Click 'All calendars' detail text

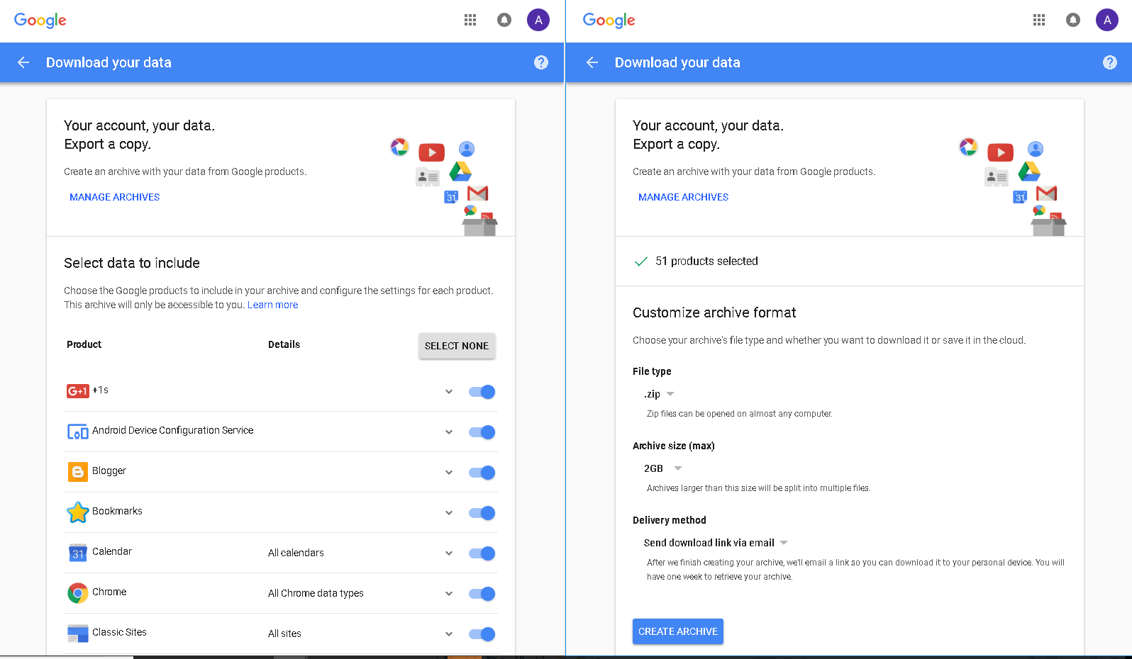296,553
